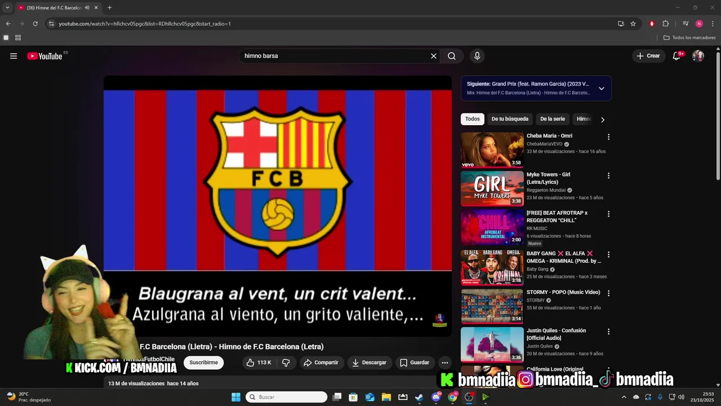Image resolution: width=721 pixels, height=406 pixels.
Task: Open Microsoft Store from the taskbar
Action: coord(353,397)
